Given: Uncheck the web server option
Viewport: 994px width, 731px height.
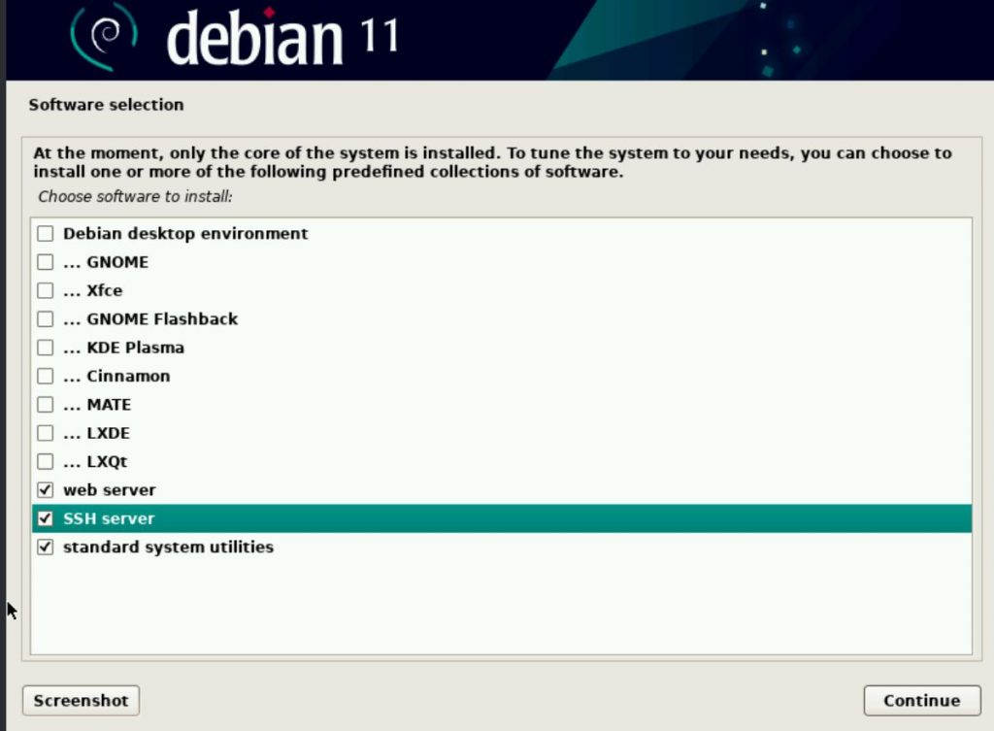Looking at the screenshot, I should coord(44,489).
